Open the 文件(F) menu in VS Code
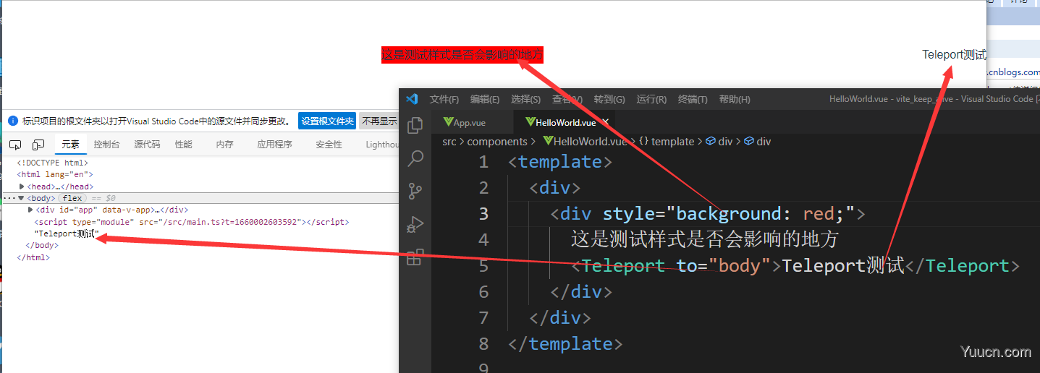Image resolution: width=1040 pixels, height=373 pixels. point(444,99)
